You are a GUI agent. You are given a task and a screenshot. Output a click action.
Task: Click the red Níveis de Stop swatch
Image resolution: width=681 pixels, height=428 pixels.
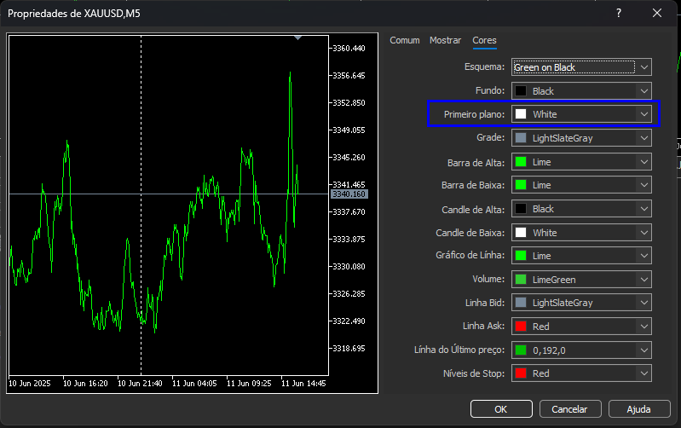point(521,373)
